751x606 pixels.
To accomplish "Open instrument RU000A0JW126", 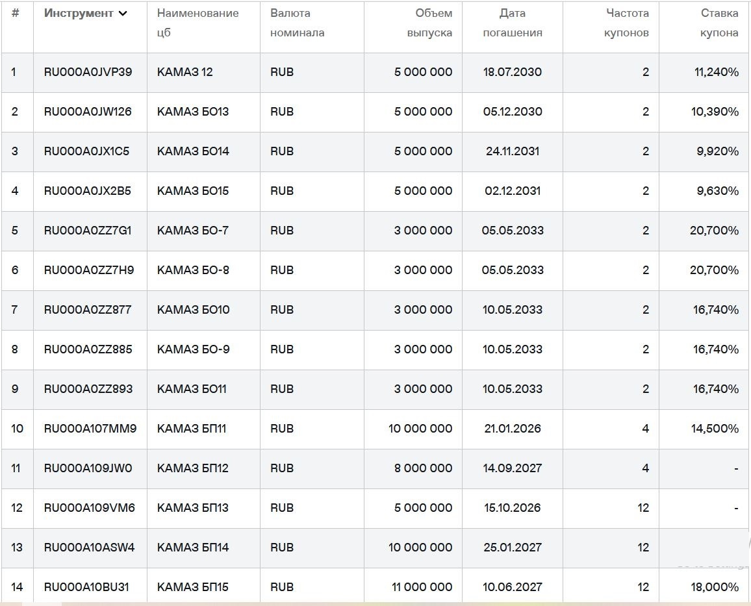I will pos(88,112).
